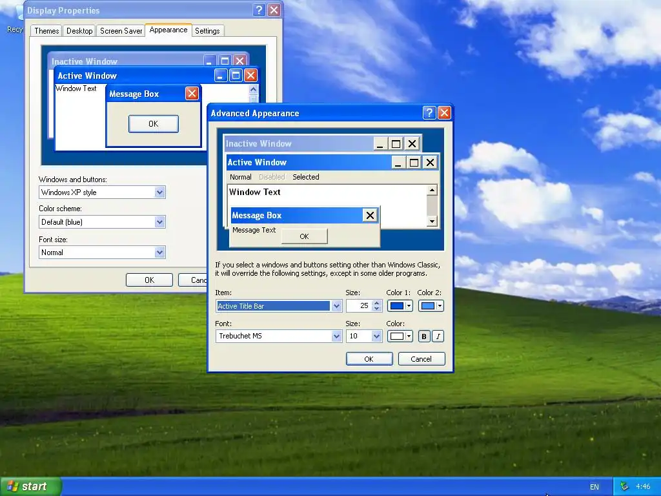Click preview Active Window maximize icon in Advanced
661x496 pixels.
click(x=414, y=162)
